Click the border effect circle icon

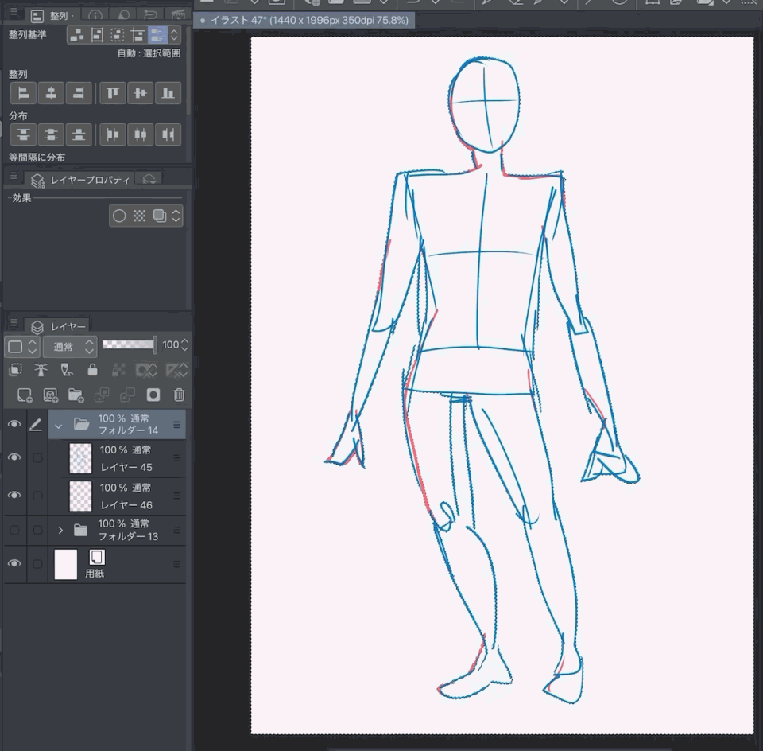click(119, 216)
